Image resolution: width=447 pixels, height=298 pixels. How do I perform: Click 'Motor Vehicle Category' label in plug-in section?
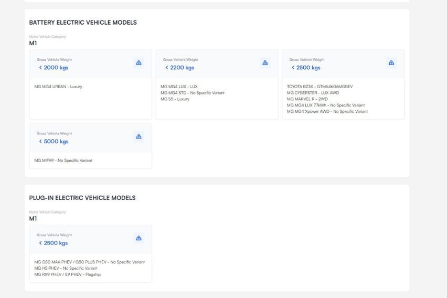click(x=47, y=212)
